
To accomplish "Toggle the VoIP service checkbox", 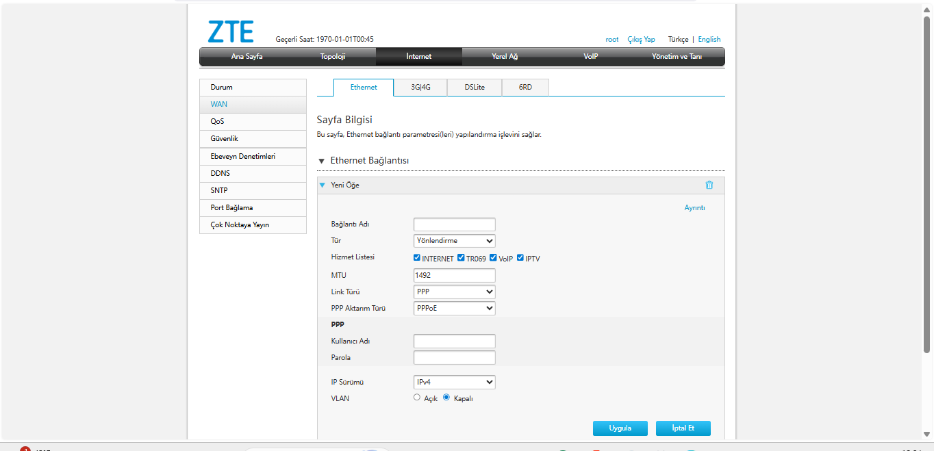I will 493,258.
